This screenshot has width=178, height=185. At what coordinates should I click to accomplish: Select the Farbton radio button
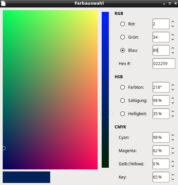click(x=122, y=87)
